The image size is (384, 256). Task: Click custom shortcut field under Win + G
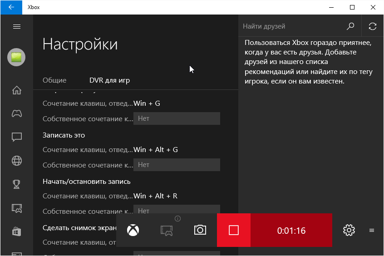(x=177, y=118)
